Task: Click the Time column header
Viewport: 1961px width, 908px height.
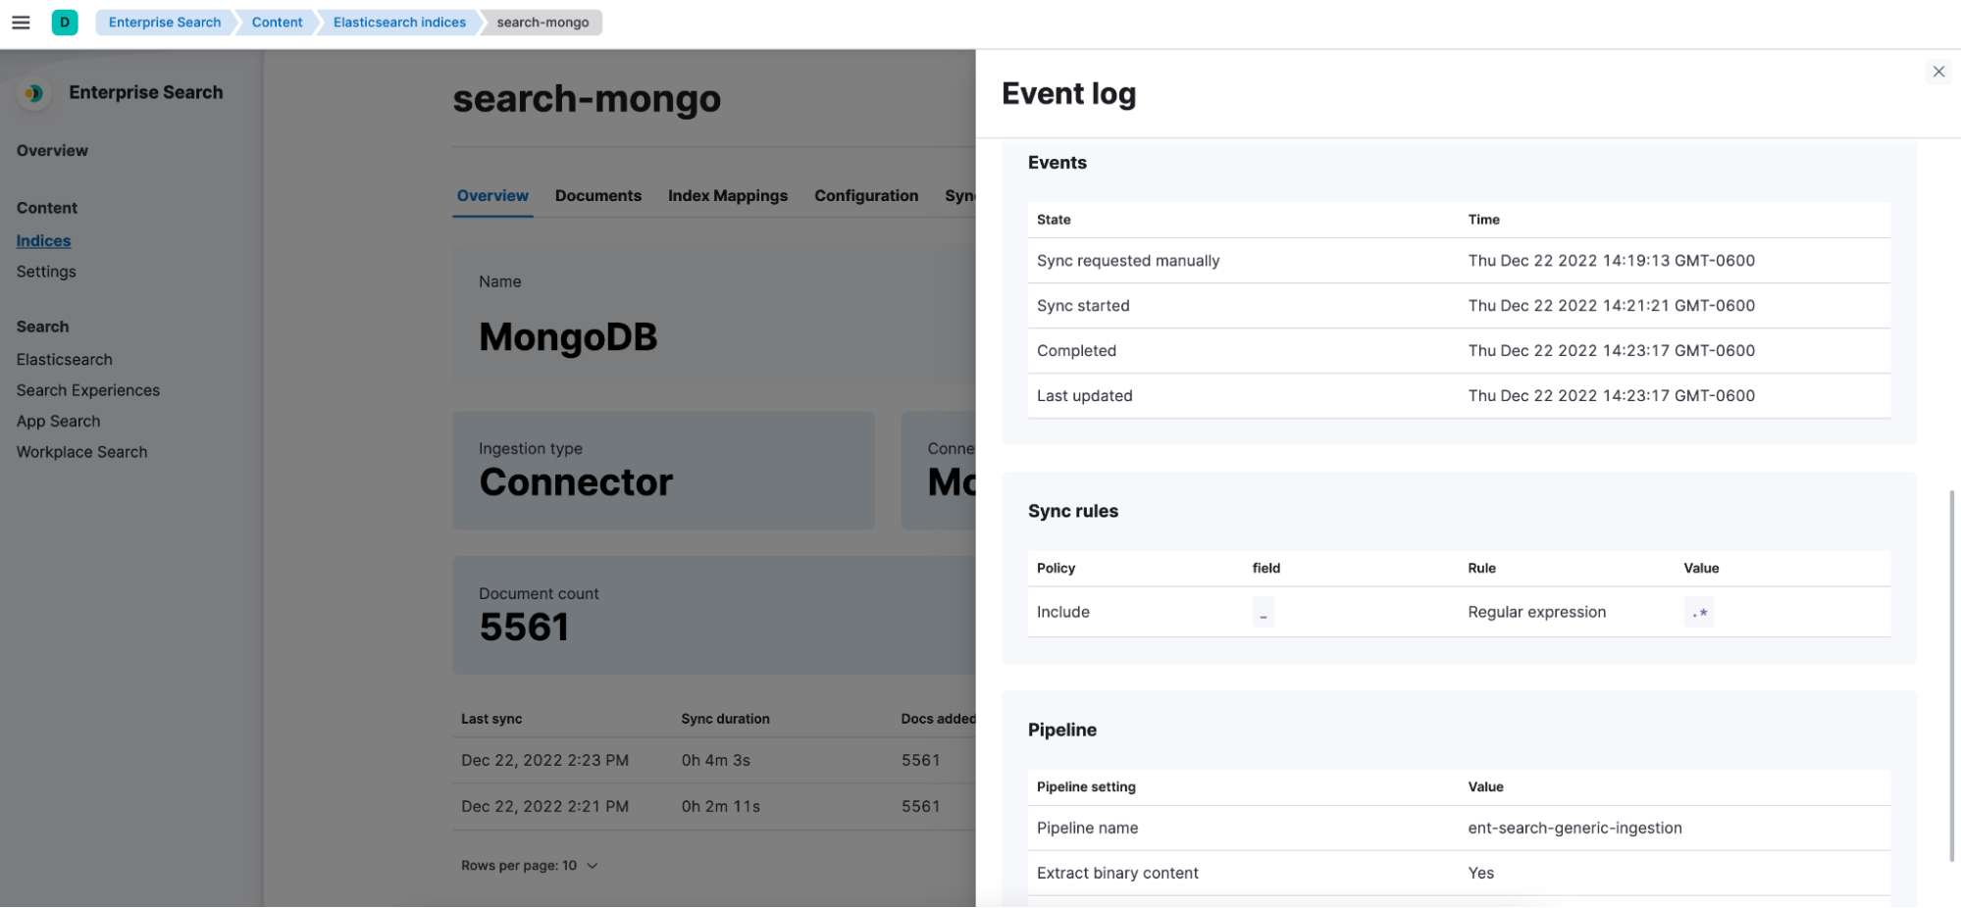Action: point(1483,220)
